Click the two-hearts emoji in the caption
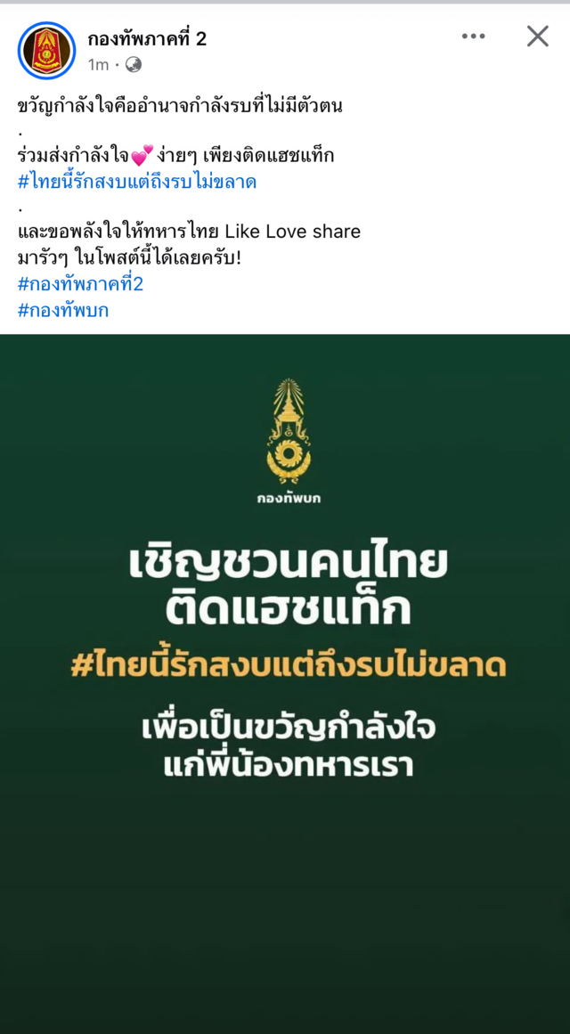Viewport: 570px width, 1034px height. [x=142, y=157]
